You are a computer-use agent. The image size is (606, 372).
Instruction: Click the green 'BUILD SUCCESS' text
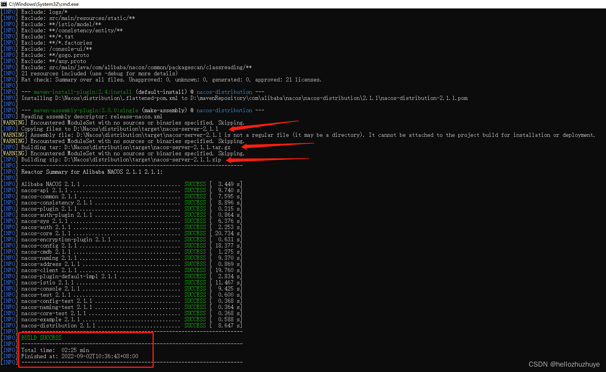[x=42, y=338]
